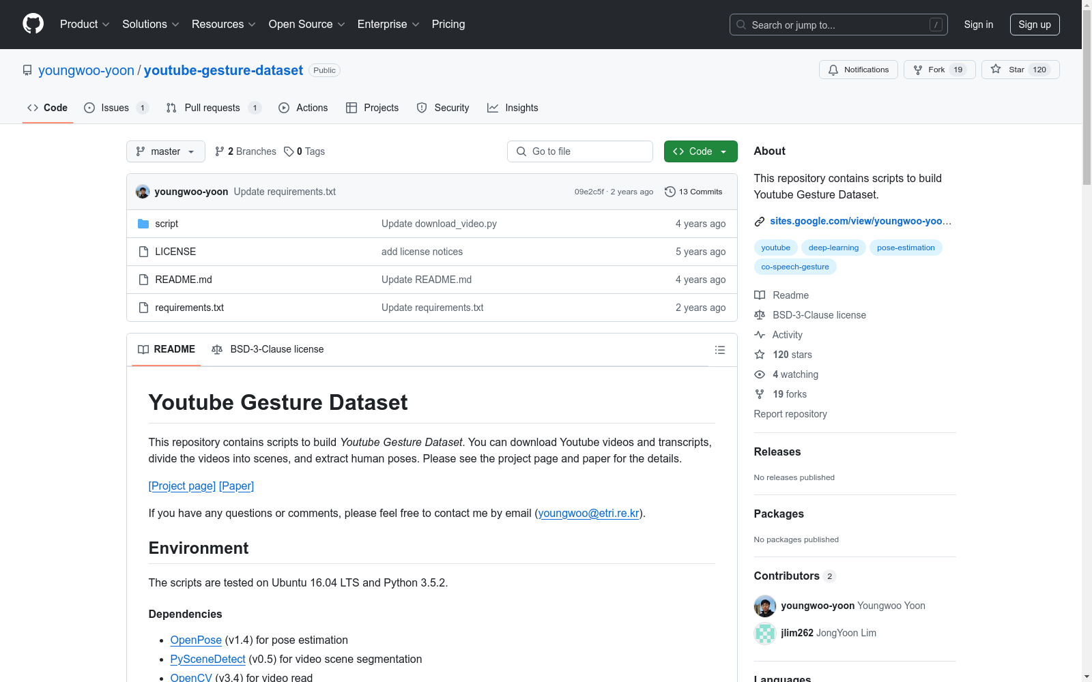Expand the Enterprise menu
Screen dimensions: 1092x682
pyautogui.click(x=388, y=25)
